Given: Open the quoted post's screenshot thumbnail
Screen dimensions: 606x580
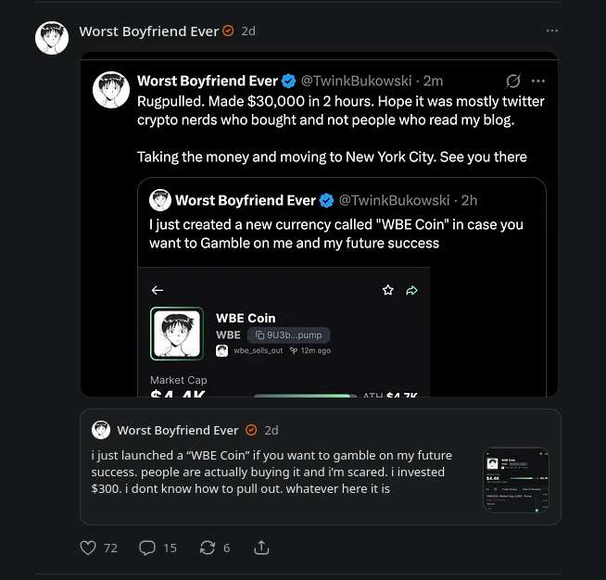Looking at the screenshot, I should [x=516, y=480].
